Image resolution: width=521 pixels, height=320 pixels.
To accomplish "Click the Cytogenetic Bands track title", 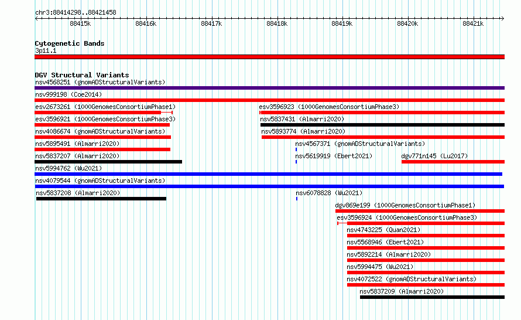I will pos(70,43).
